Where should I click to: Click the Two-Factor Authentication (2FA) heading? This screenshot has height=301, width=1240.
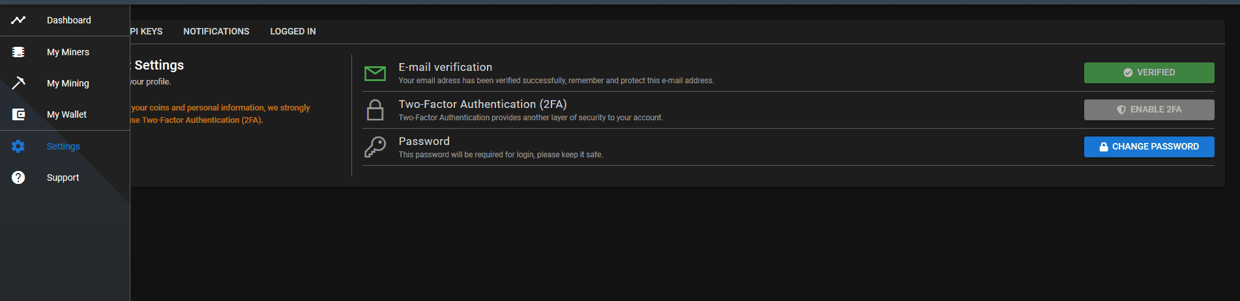click(x=482, y=104)
